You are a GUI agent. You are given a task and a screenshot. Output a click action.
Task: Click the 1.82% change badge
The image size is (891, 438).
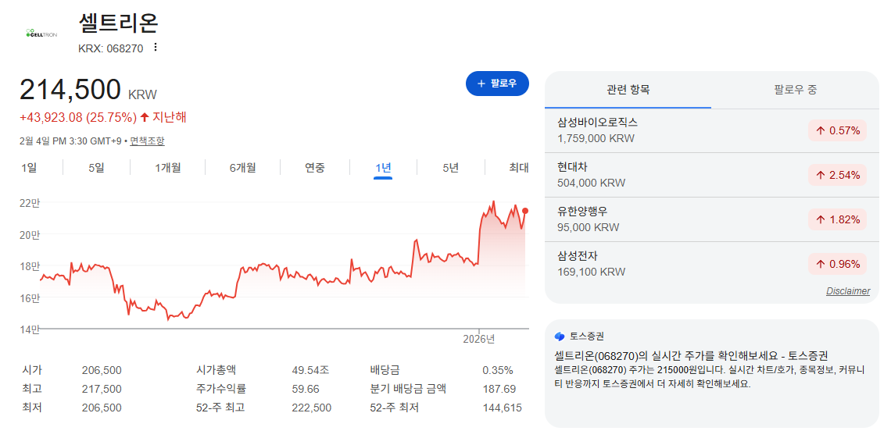tap(838, 219)
